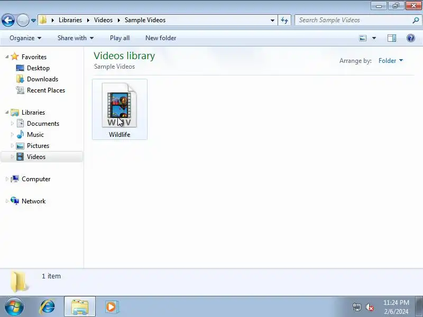Screen dimensions: 423x317
Task: Click the Network globe icon
Action: coord(15,201)
